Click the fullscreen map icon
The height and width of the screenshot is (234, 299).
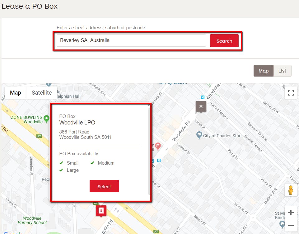[290, 92]
